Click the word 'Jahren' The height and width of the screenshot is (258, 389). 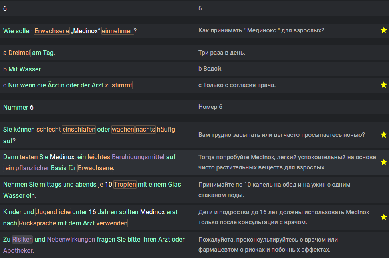(x=107, y=212)
